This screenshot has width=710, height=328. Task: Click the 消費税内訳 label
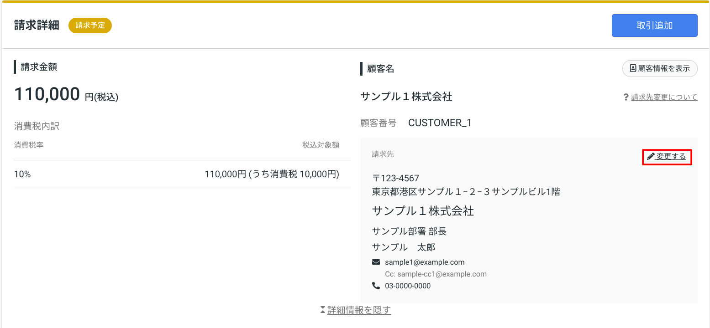37,126
